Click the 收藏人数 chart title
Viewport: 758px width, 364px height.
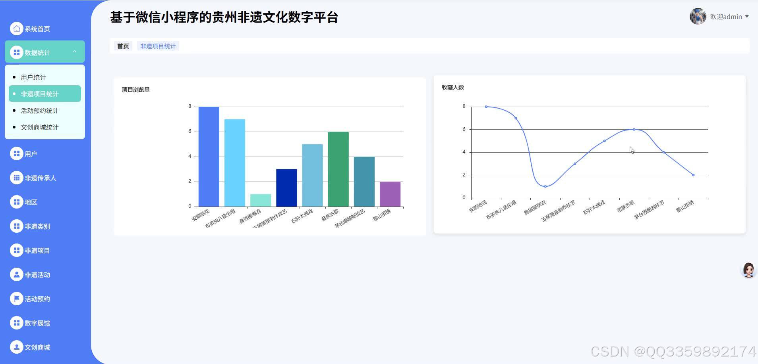click(x=453, y=87)
